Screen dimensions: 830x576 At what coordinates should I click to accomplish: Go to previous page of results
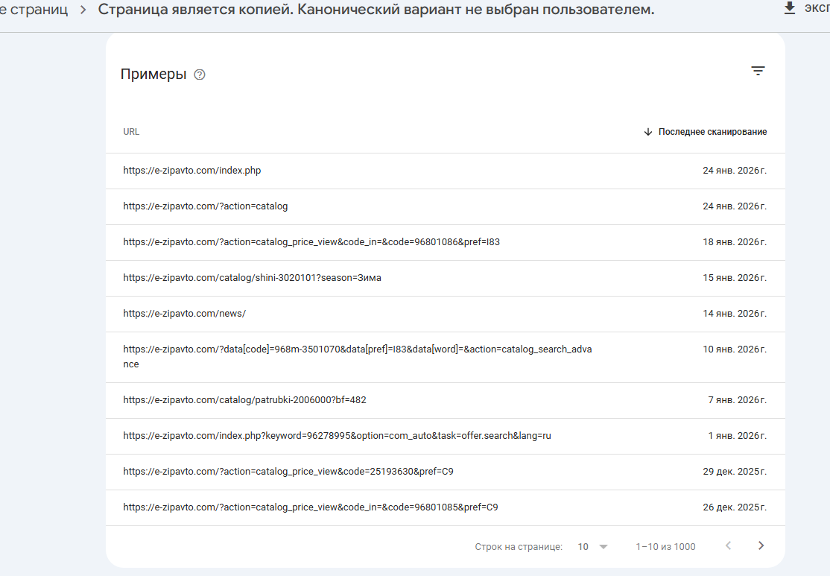point(729,546)
